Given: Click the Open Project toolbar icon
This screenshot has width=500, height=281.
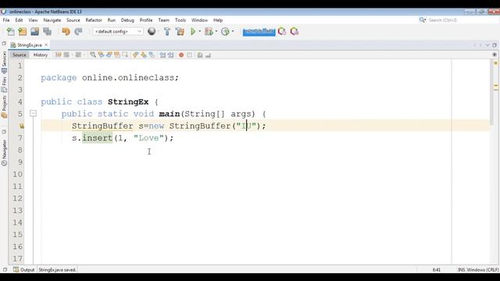Looking at the screenshot, I should [x=34, y=31].
